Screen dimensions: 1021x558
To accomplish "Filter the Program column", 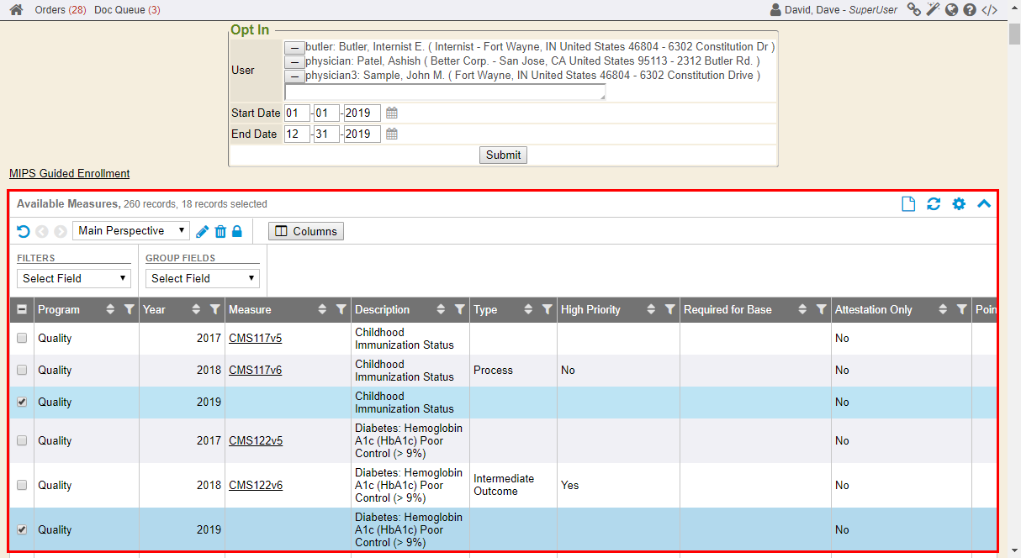I will click(129, 310).
